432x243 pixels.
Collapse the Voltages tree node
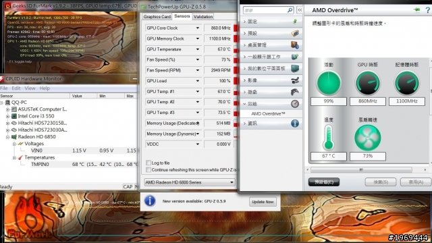coord(15,144)
